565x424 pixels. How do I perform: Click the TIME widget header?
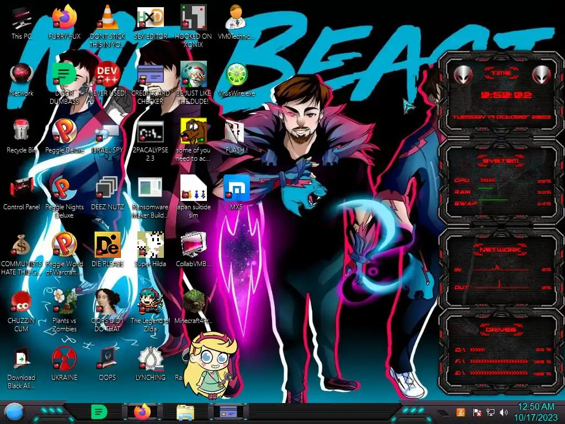[501, 73]
